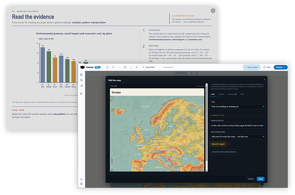Click the BETA badge
This screenshot has width=295, height=195.
click(x=98, y=67)
